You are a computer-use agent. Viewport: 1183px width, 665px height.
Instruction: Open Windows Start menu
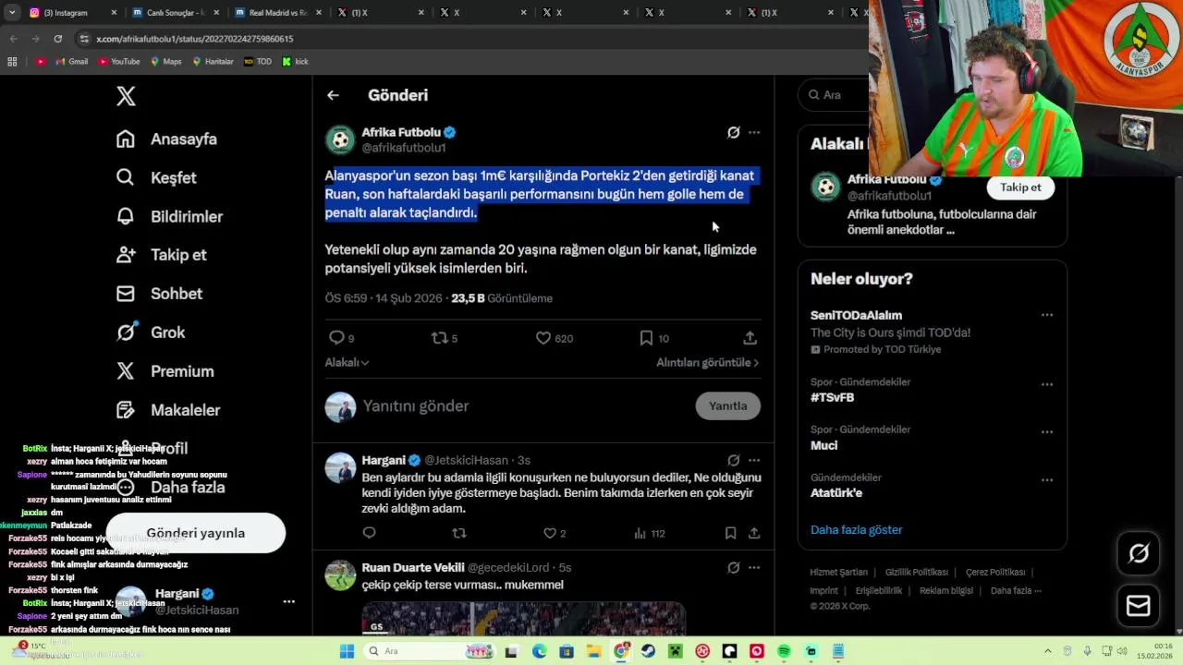(x=347, y=651)
